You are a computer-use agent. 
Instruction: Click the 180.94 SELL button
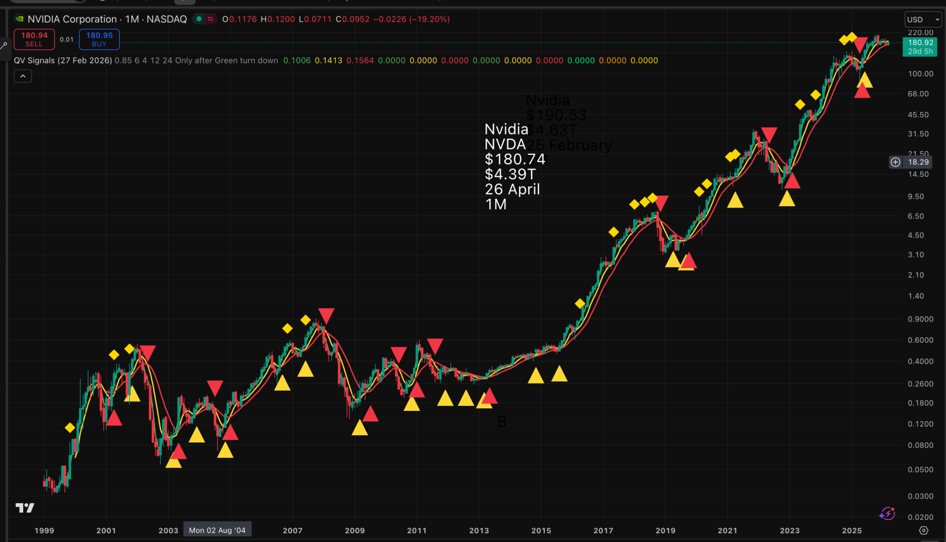34,39
